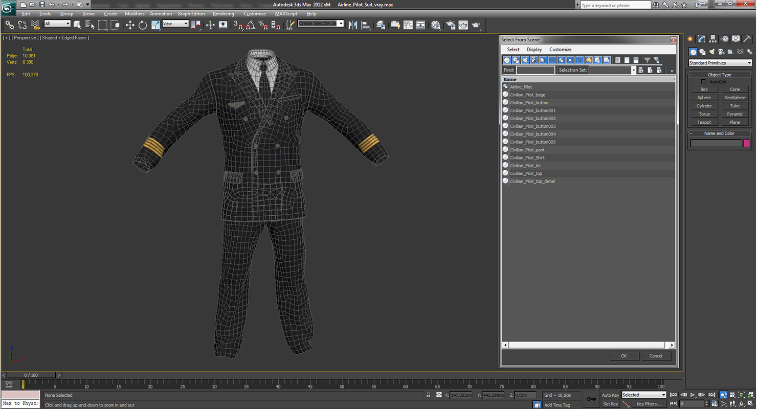Open the Modifiers menu
The width and height of the screenshot is (757, 409).
tap(135, 14)
